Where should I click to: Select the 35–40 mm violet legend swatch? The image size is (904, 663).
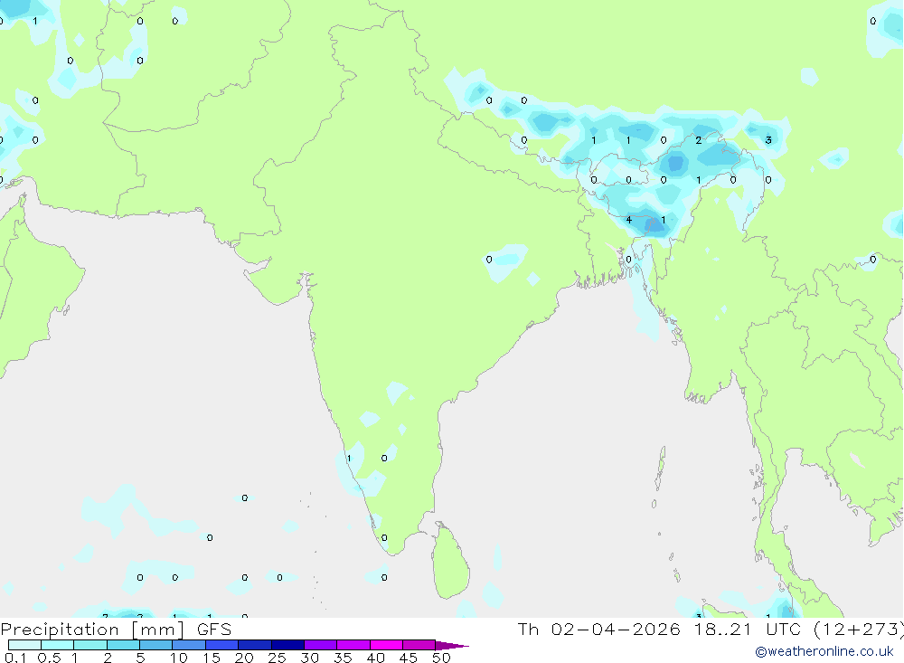[x=353, y=645]
